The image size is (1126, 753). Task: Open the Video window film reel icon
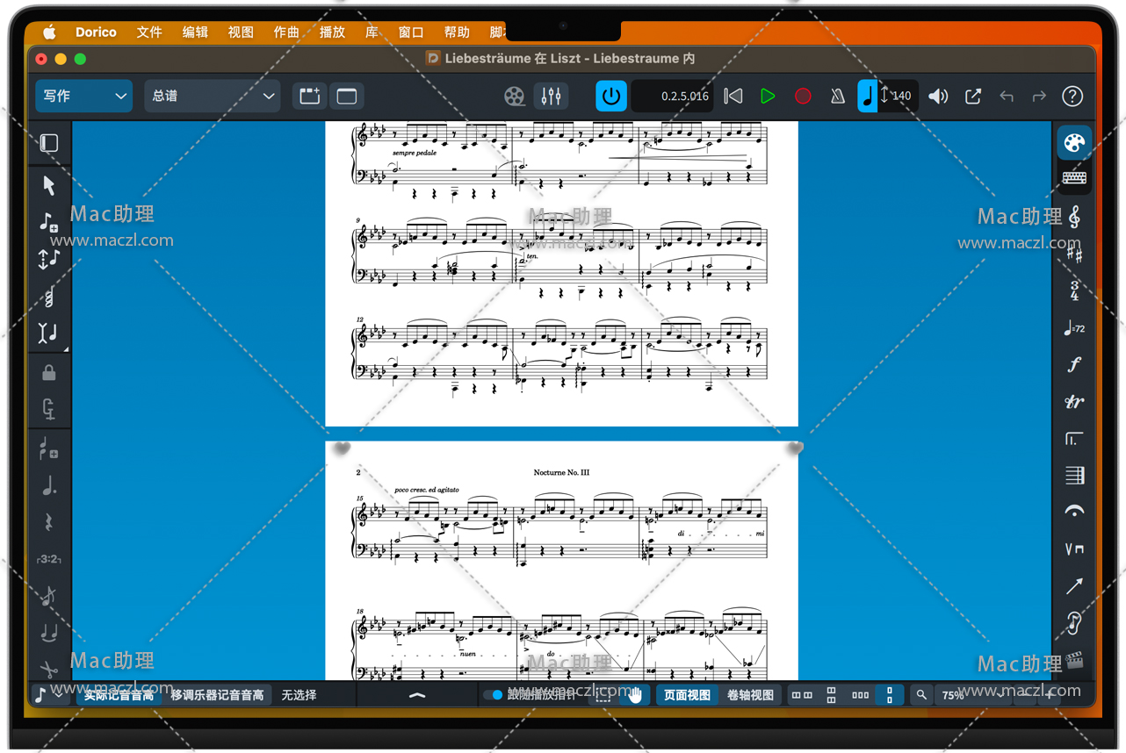pyautogui.click(x=514, y=97)
